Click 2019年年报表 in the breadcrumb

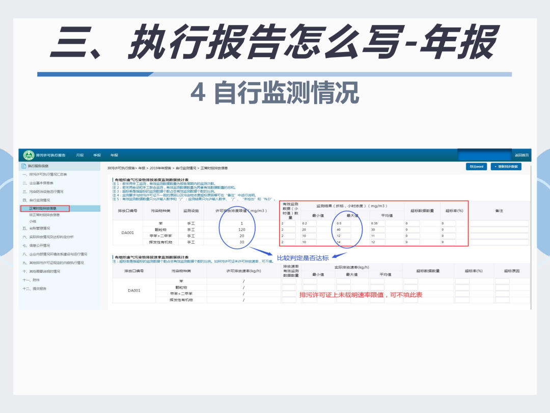point(160,168)
